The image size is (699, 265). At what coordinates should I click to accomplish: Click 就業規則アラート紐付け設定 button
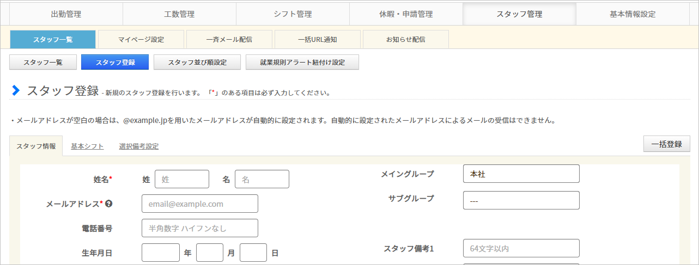tap(302, 62)
